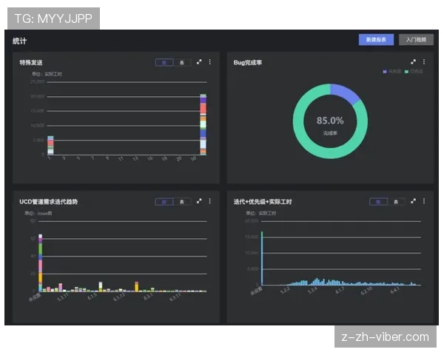
Task: Select chart view in 迭代+优先级+实际工时 panel
Action: coord(378,201)
